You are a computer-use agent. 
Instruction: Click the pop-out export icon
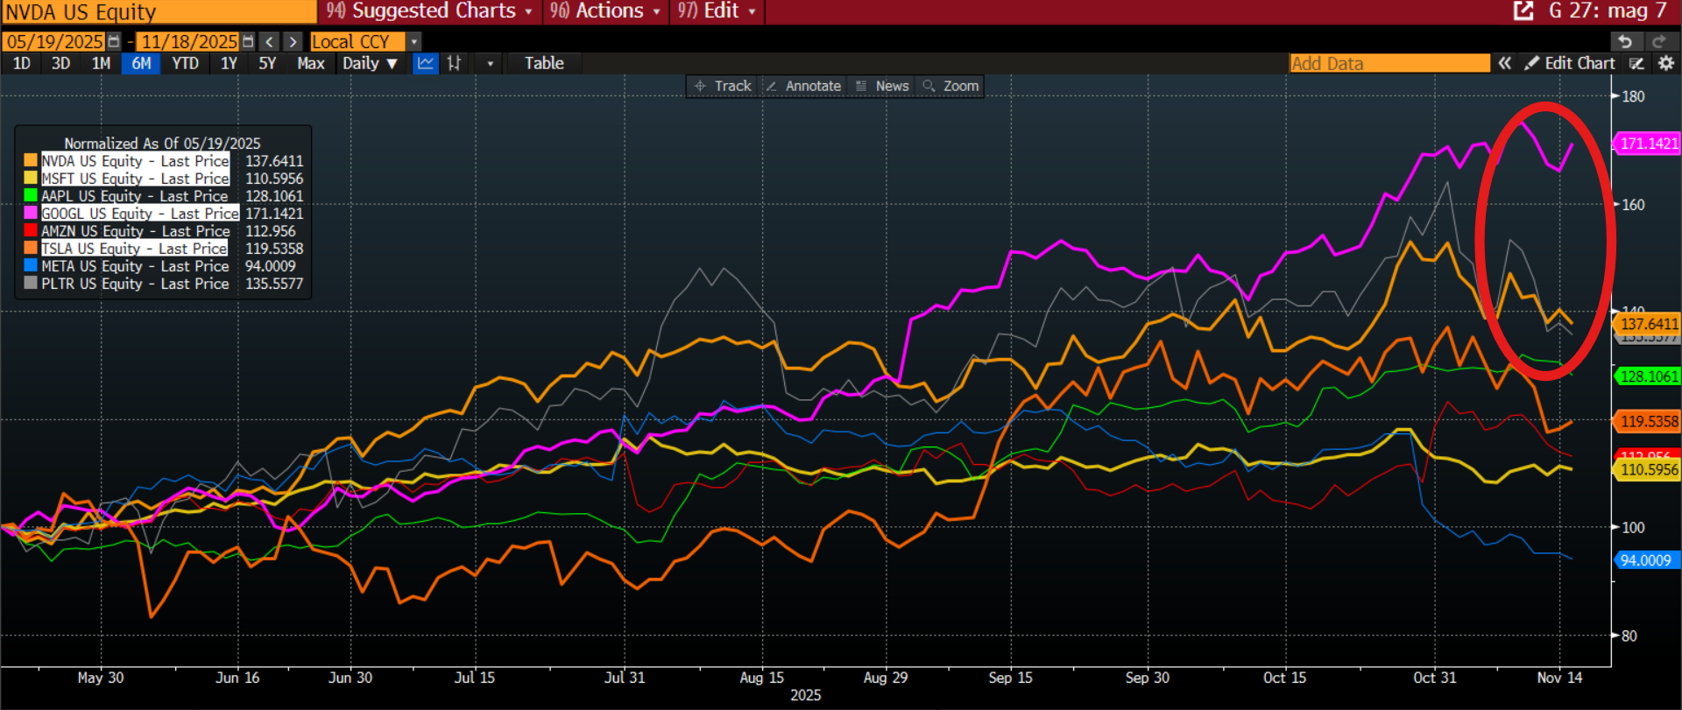(x=1523, y=11)
